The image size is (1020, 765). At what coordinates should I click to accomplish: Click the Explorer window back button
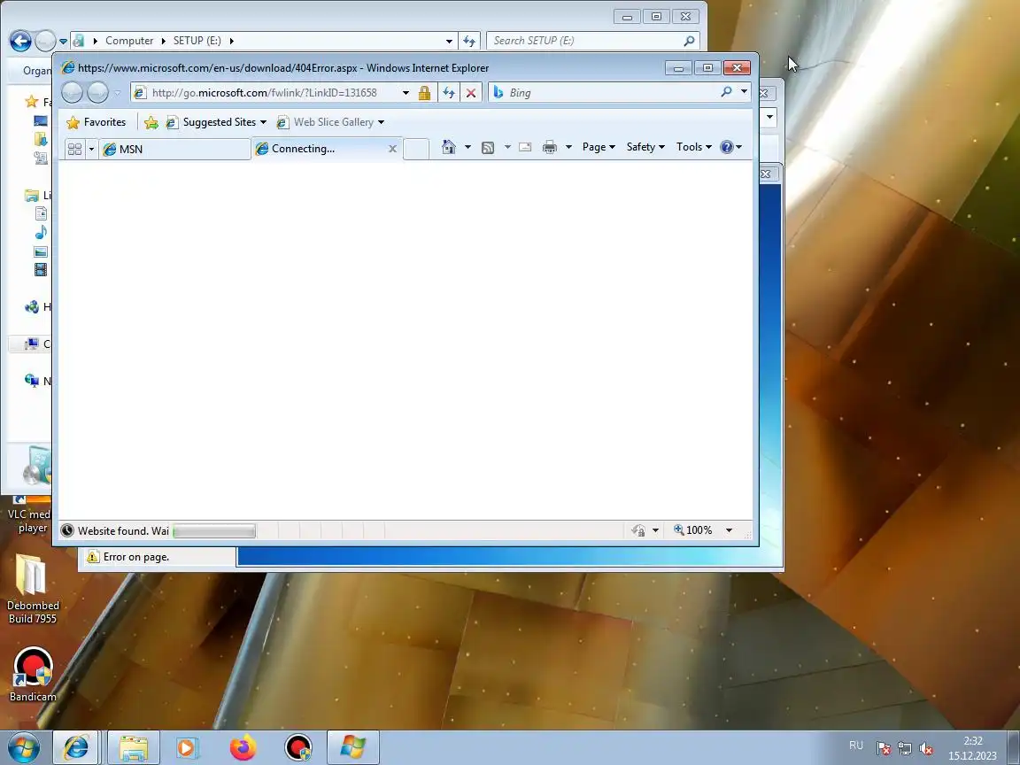20,41
